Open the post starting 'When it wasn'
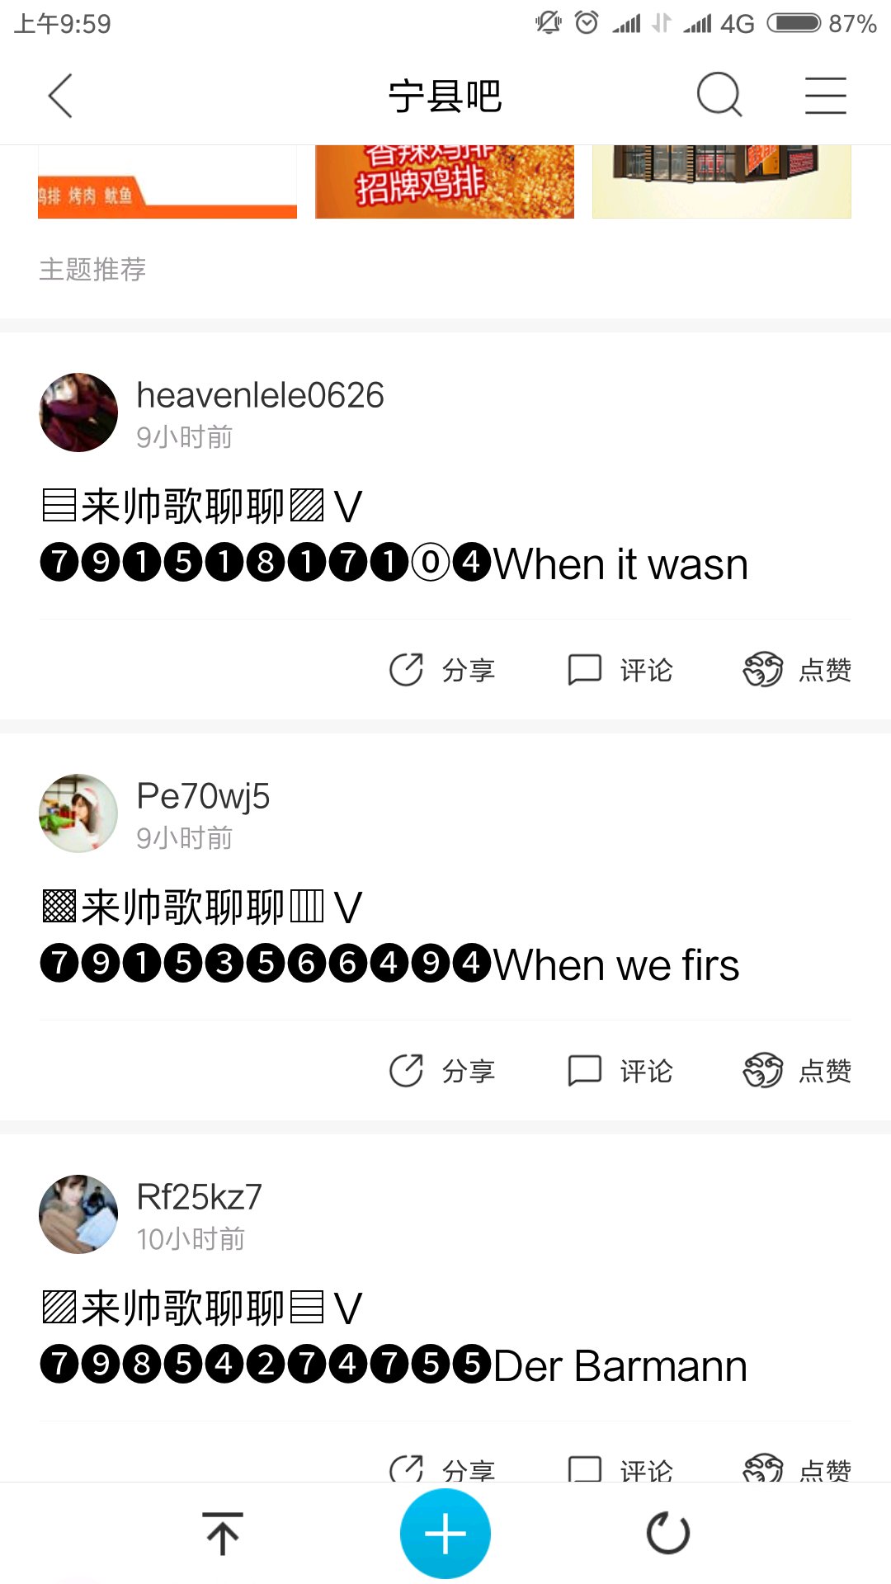Screen dimensions: 891x1584 coord(394,536)
